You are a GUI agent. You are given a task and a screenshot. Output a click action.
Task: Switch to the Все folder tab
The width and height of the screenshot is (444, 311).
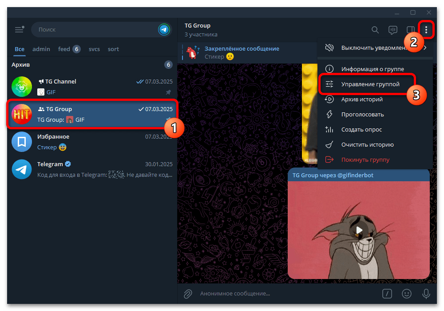(20, 49)
